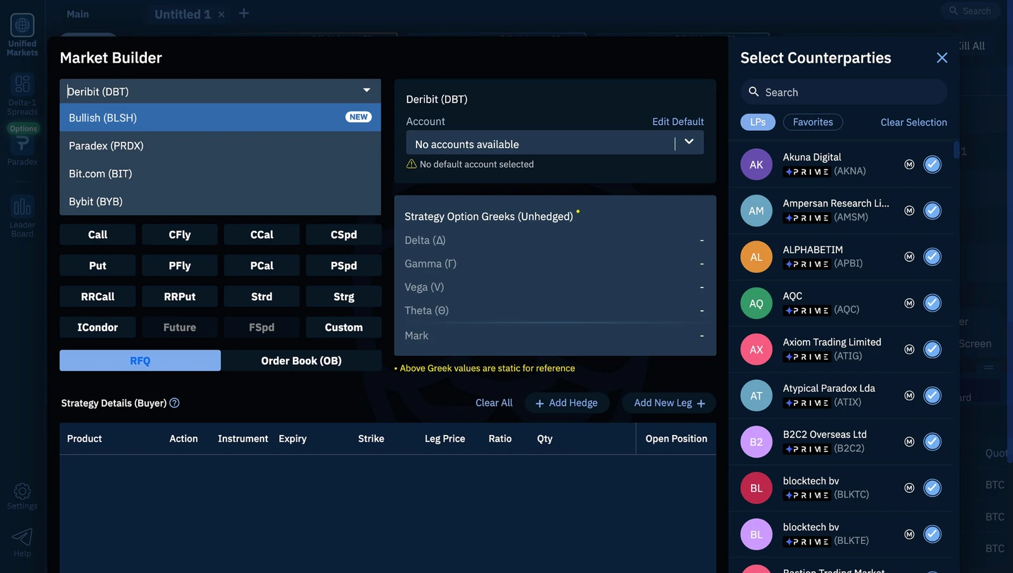Collapse the Deribit exchange dropdown arrow
This screenshot has width=1013, height=573.
[367, 91]
